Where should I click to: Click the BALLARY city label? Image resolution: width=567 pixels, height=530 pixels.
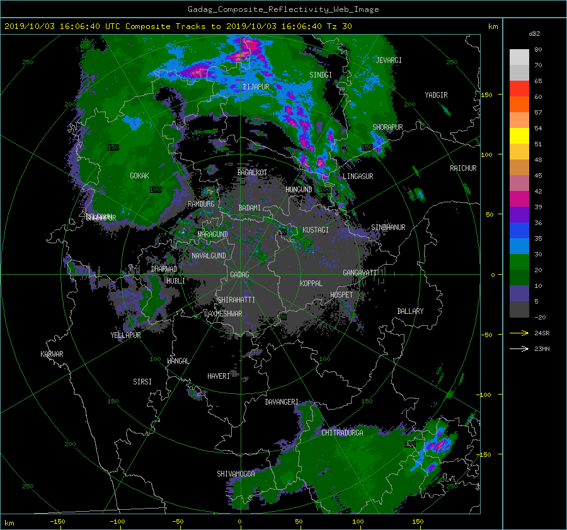pos(410,311)
